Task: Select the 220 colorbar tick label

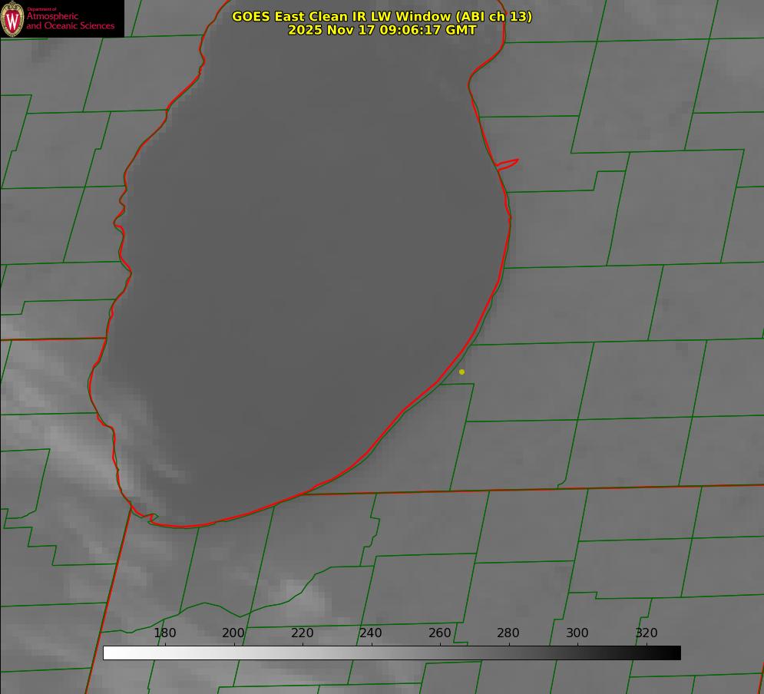Action: (303, 633)
